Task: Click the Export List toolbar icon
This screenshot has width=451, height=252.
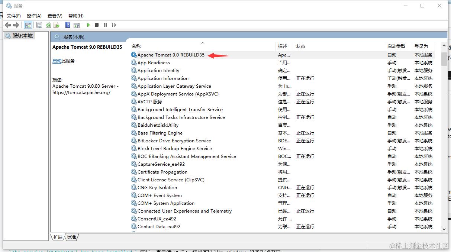Action: click(57, 25)
